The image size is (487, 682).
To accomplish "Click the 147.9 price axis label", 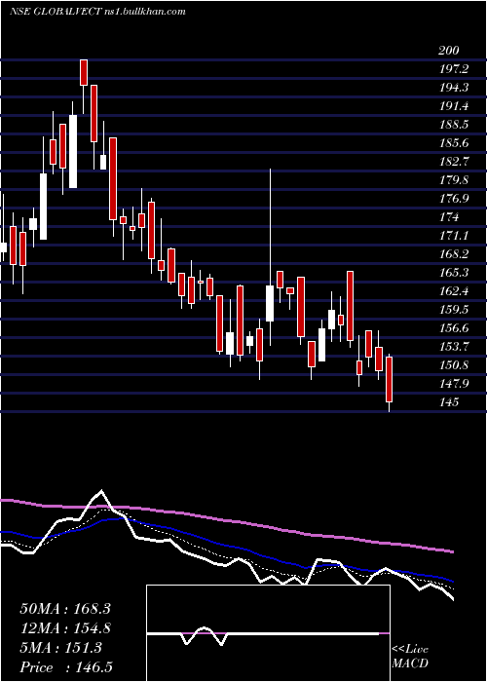I will (453, 384).
